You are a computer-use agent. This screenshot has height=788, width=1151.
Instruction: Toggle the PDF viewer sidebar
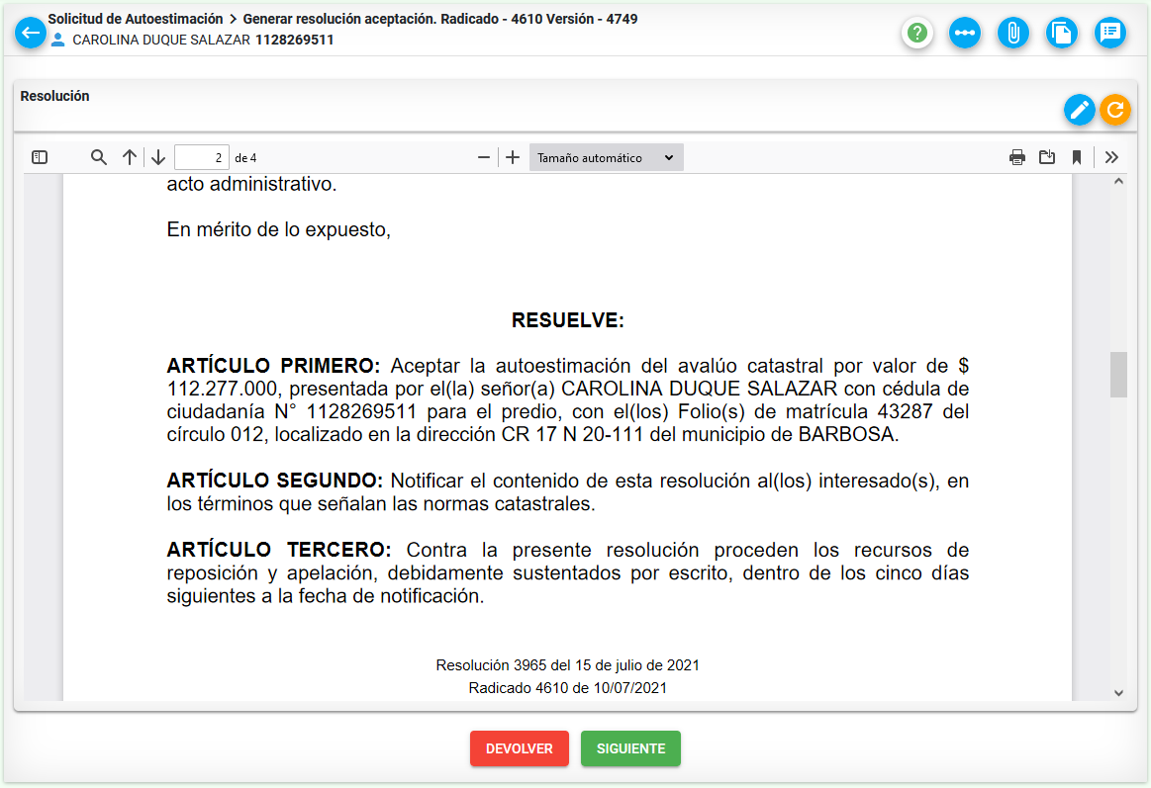point(40,157)
